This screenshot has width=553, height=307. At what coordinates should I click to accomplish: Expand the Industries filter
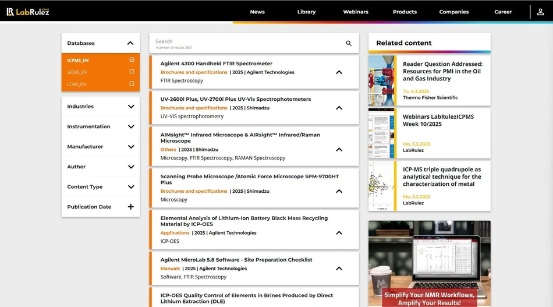coord(131,107)
